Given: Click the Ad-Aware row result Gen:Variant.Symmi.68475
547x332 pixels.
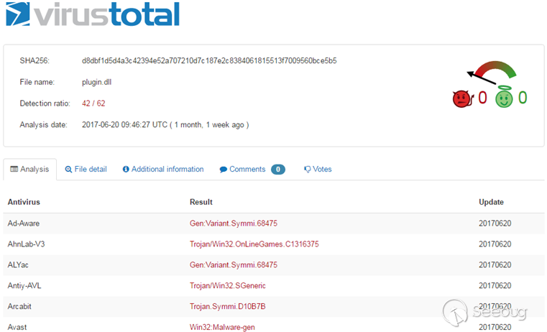Looking at the screenshot, I should pos(234,223).
